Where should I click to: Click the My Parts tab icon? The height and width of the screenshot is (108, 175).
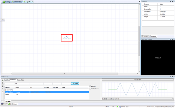(x=142, y=36)
